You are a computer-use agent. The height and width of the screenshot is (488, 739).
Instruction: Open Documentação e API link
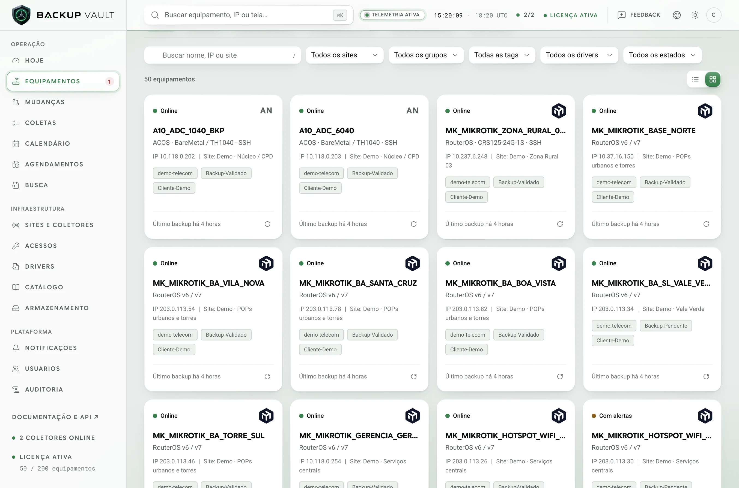55,417
